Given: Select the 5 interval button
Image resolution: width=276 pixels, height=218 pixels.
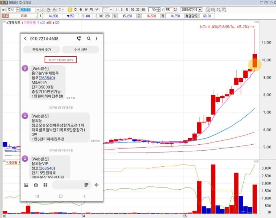Looking at the screenshot, I should 127,10.
